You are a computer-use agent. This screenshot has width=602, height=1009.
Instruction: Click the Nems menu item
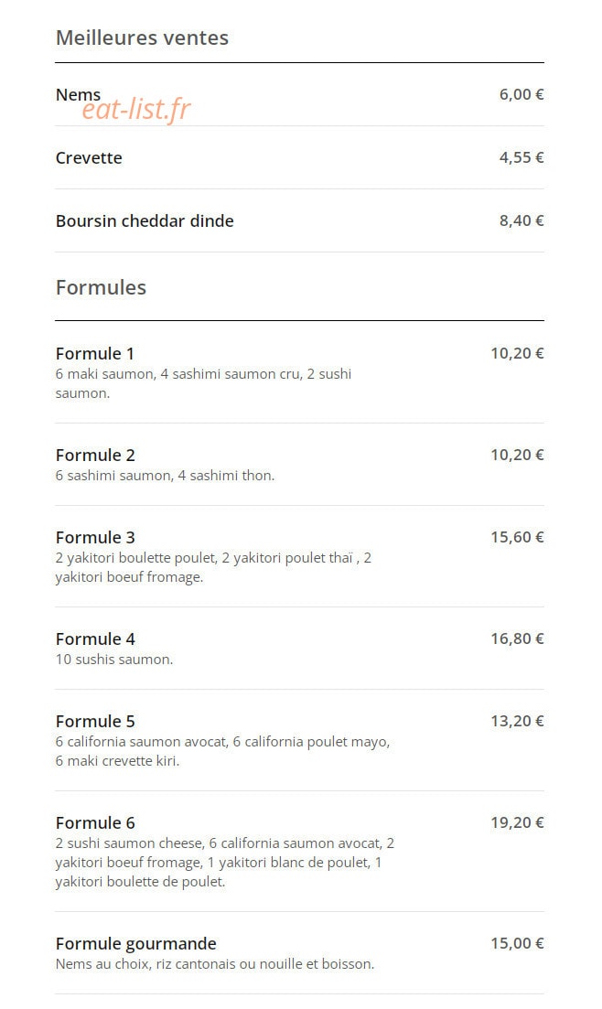299,94
